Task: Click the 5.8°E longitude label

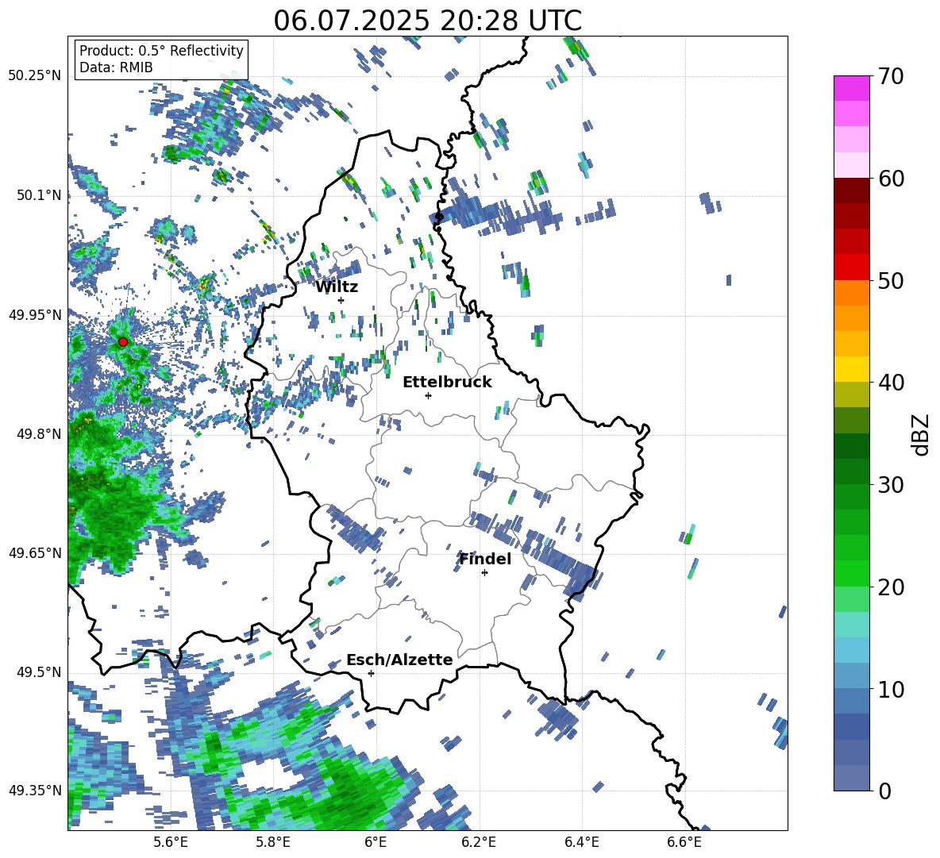Action: coord(273,842)
